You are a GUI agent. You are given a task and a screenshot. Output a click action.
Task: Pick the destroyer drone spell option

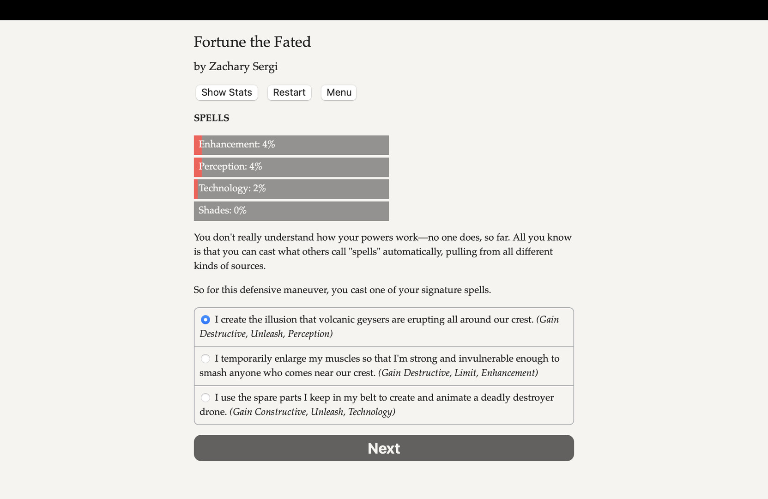tap(205, 397)
